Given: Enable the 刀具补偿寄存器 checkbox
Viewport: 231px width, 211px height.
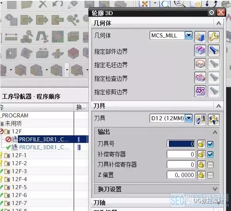Looking at the screenshot, I should (210, 165).
